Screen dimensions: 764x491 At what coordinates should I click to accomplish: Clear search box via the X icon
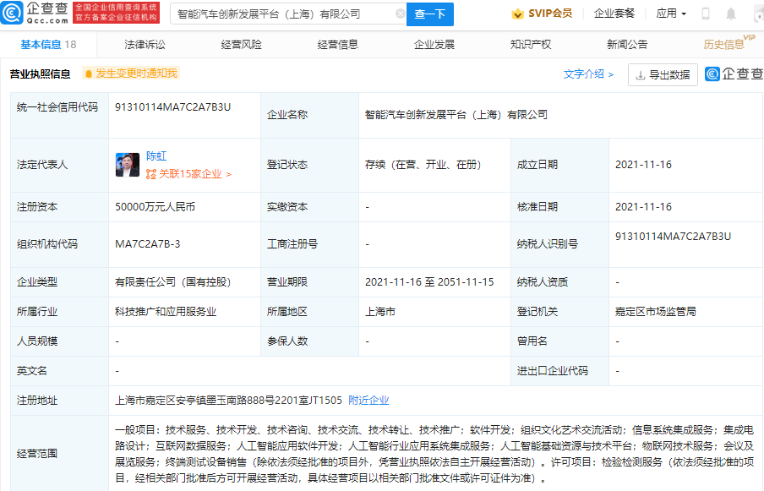tap(401, 14)
